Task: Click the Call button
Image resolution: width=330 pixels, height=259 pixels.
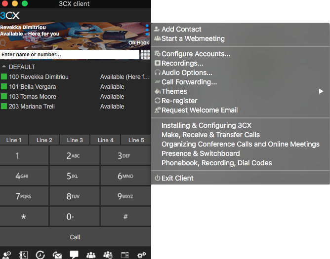Action: click(75, 237)
